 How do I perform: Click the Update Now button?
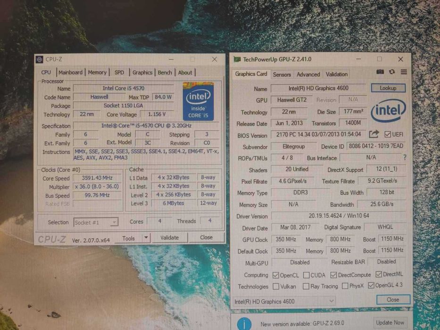coord(390,323)
